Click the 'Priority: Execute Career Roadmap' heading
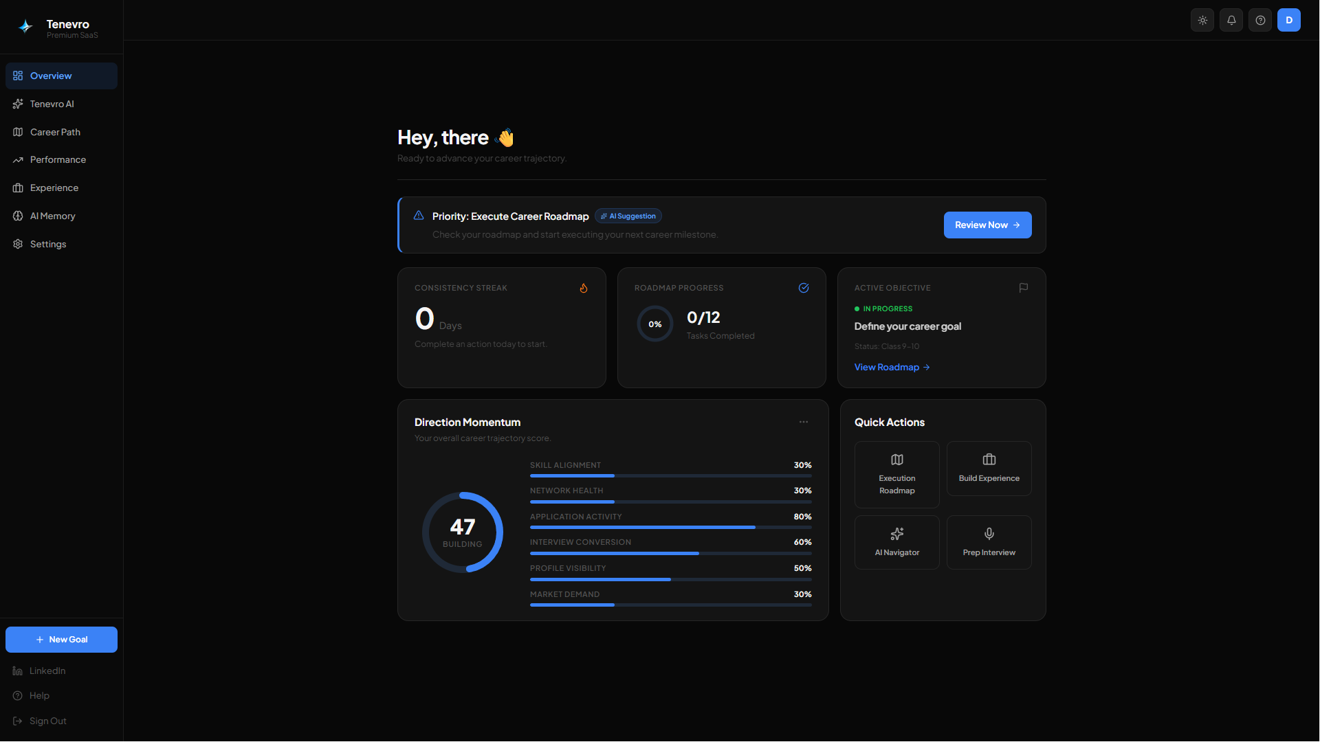Screen dimensions: 1320x742 pyautogui.click(x=510, y=216)
